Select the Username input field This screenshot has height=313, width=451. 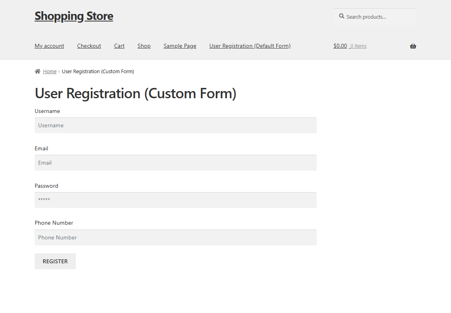click(176, 125)
